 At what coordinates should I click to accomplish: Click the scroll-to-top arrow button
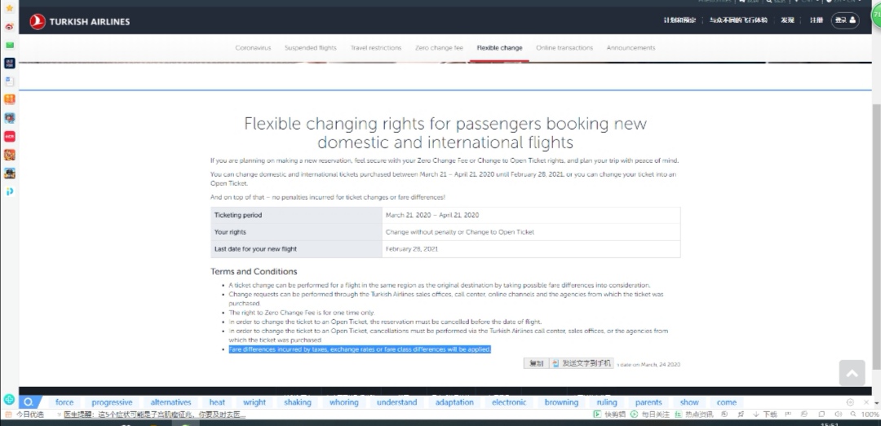(852, 373)
